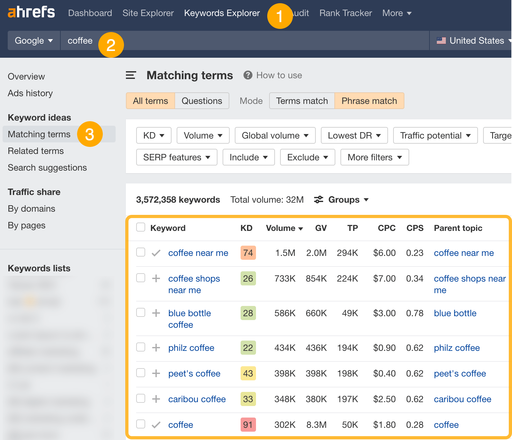Select the Questions tab

click(202, 101)
